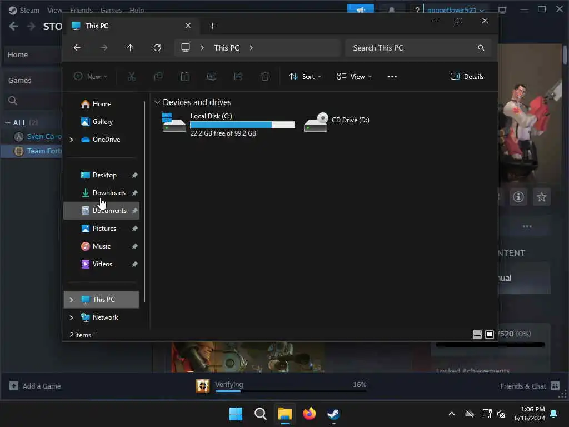Open Steam from the taskbar
The image size is (569, 427).
point(333,414)
